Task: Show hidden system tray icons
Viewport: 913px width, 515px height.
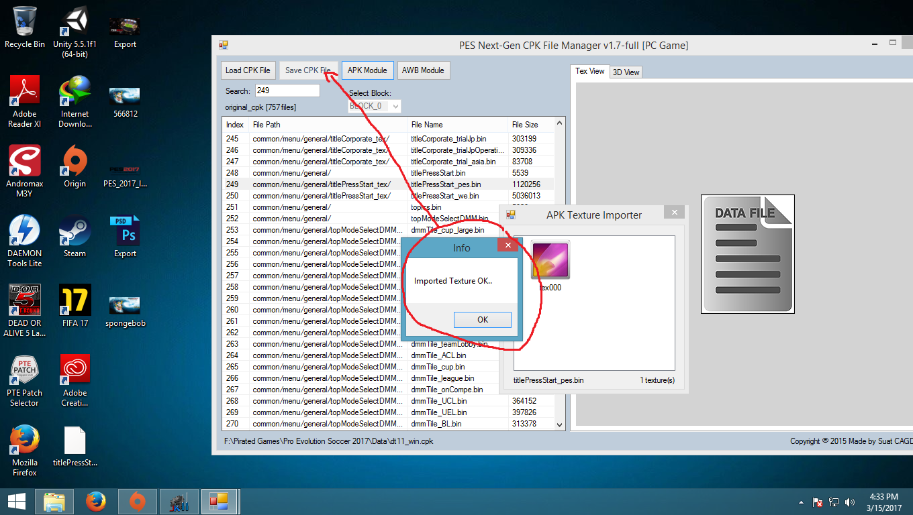Action: click(x=800, y=502)
